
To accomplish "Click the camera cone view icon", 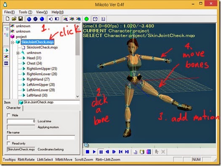I will tap(51, 19).
